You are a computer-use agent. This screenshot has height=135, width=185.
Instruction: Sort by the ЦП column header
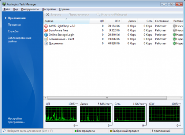click(97, 21)
